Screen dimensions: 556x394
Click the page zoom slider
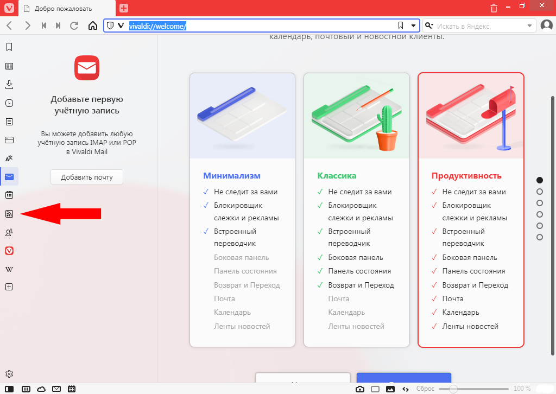[x=473, y=389]
